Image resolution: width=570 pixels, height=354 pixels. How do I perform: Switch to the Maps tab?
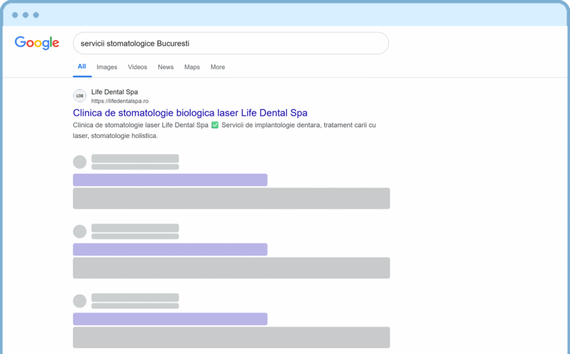click(192, 67)
